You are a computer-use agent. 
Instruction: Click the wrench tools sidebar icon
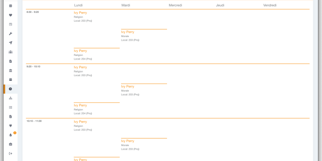coord(10,33)
